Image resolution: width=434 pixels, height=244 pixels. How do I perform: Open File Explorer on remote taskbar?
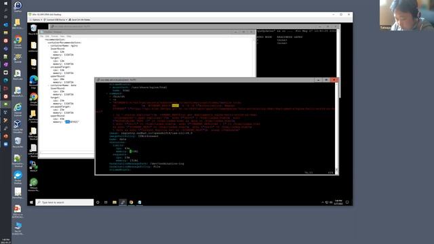coord(115,203)
